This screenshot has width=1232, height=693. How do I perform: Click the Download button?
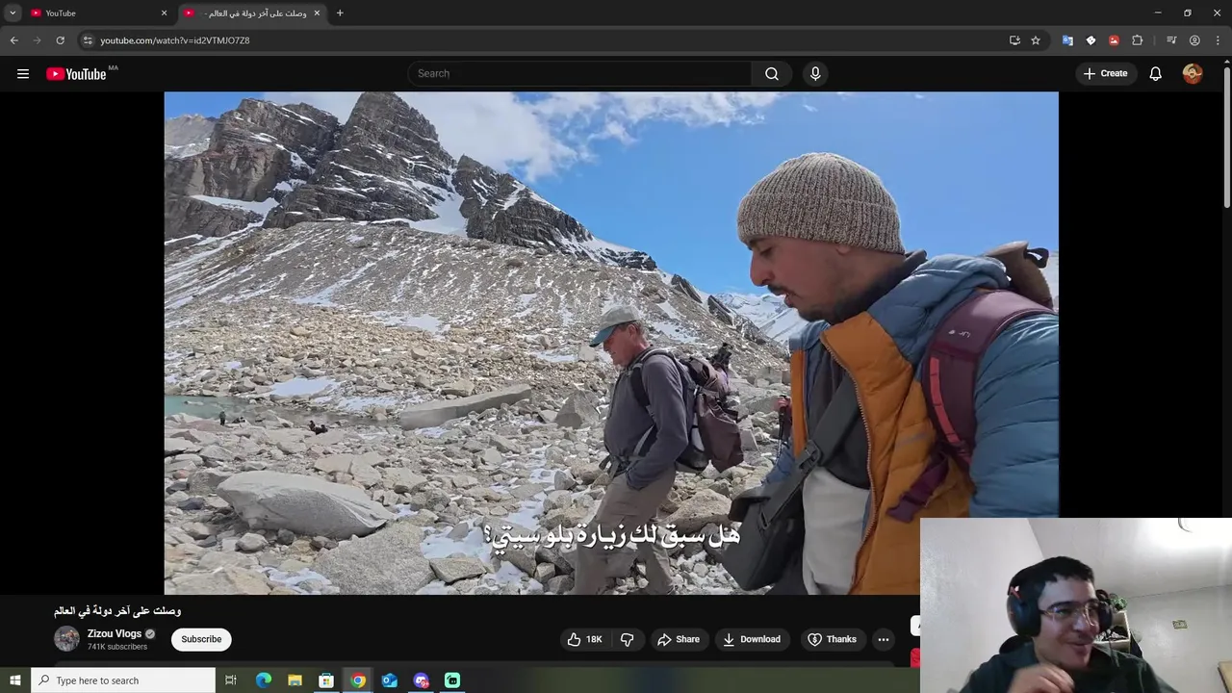752,639
